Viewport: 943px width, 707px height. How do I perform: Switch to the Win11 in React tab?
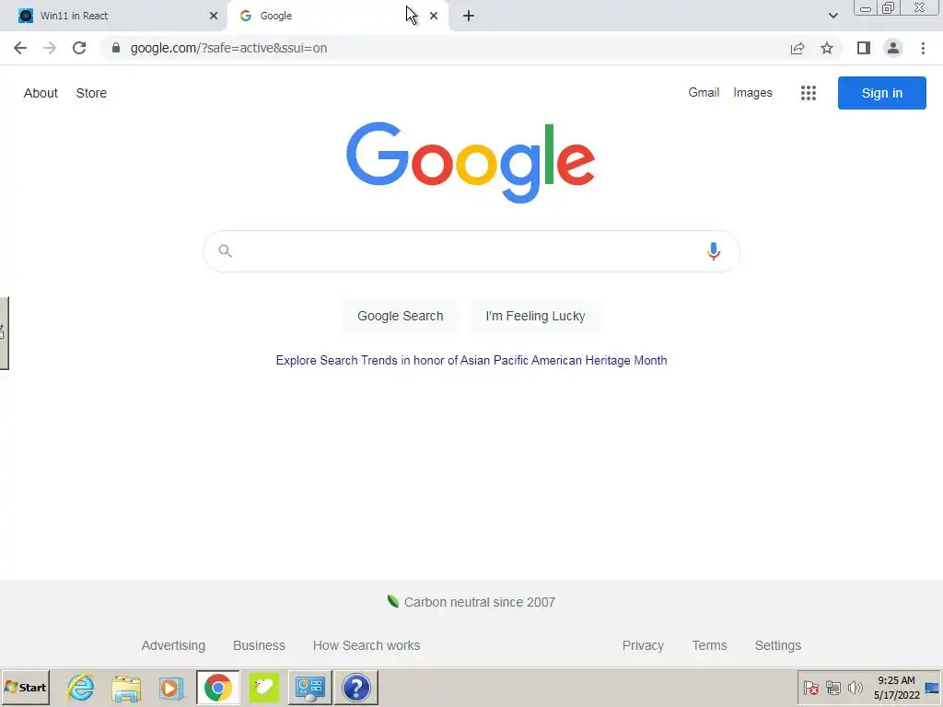point(113,16)
